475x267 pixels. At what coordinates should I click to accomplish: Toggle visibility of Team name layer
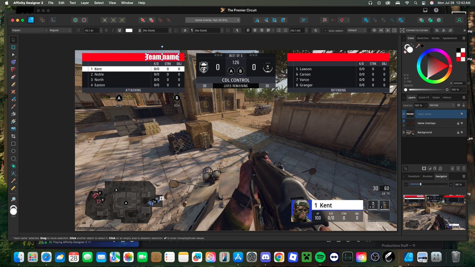pos(462,114)
